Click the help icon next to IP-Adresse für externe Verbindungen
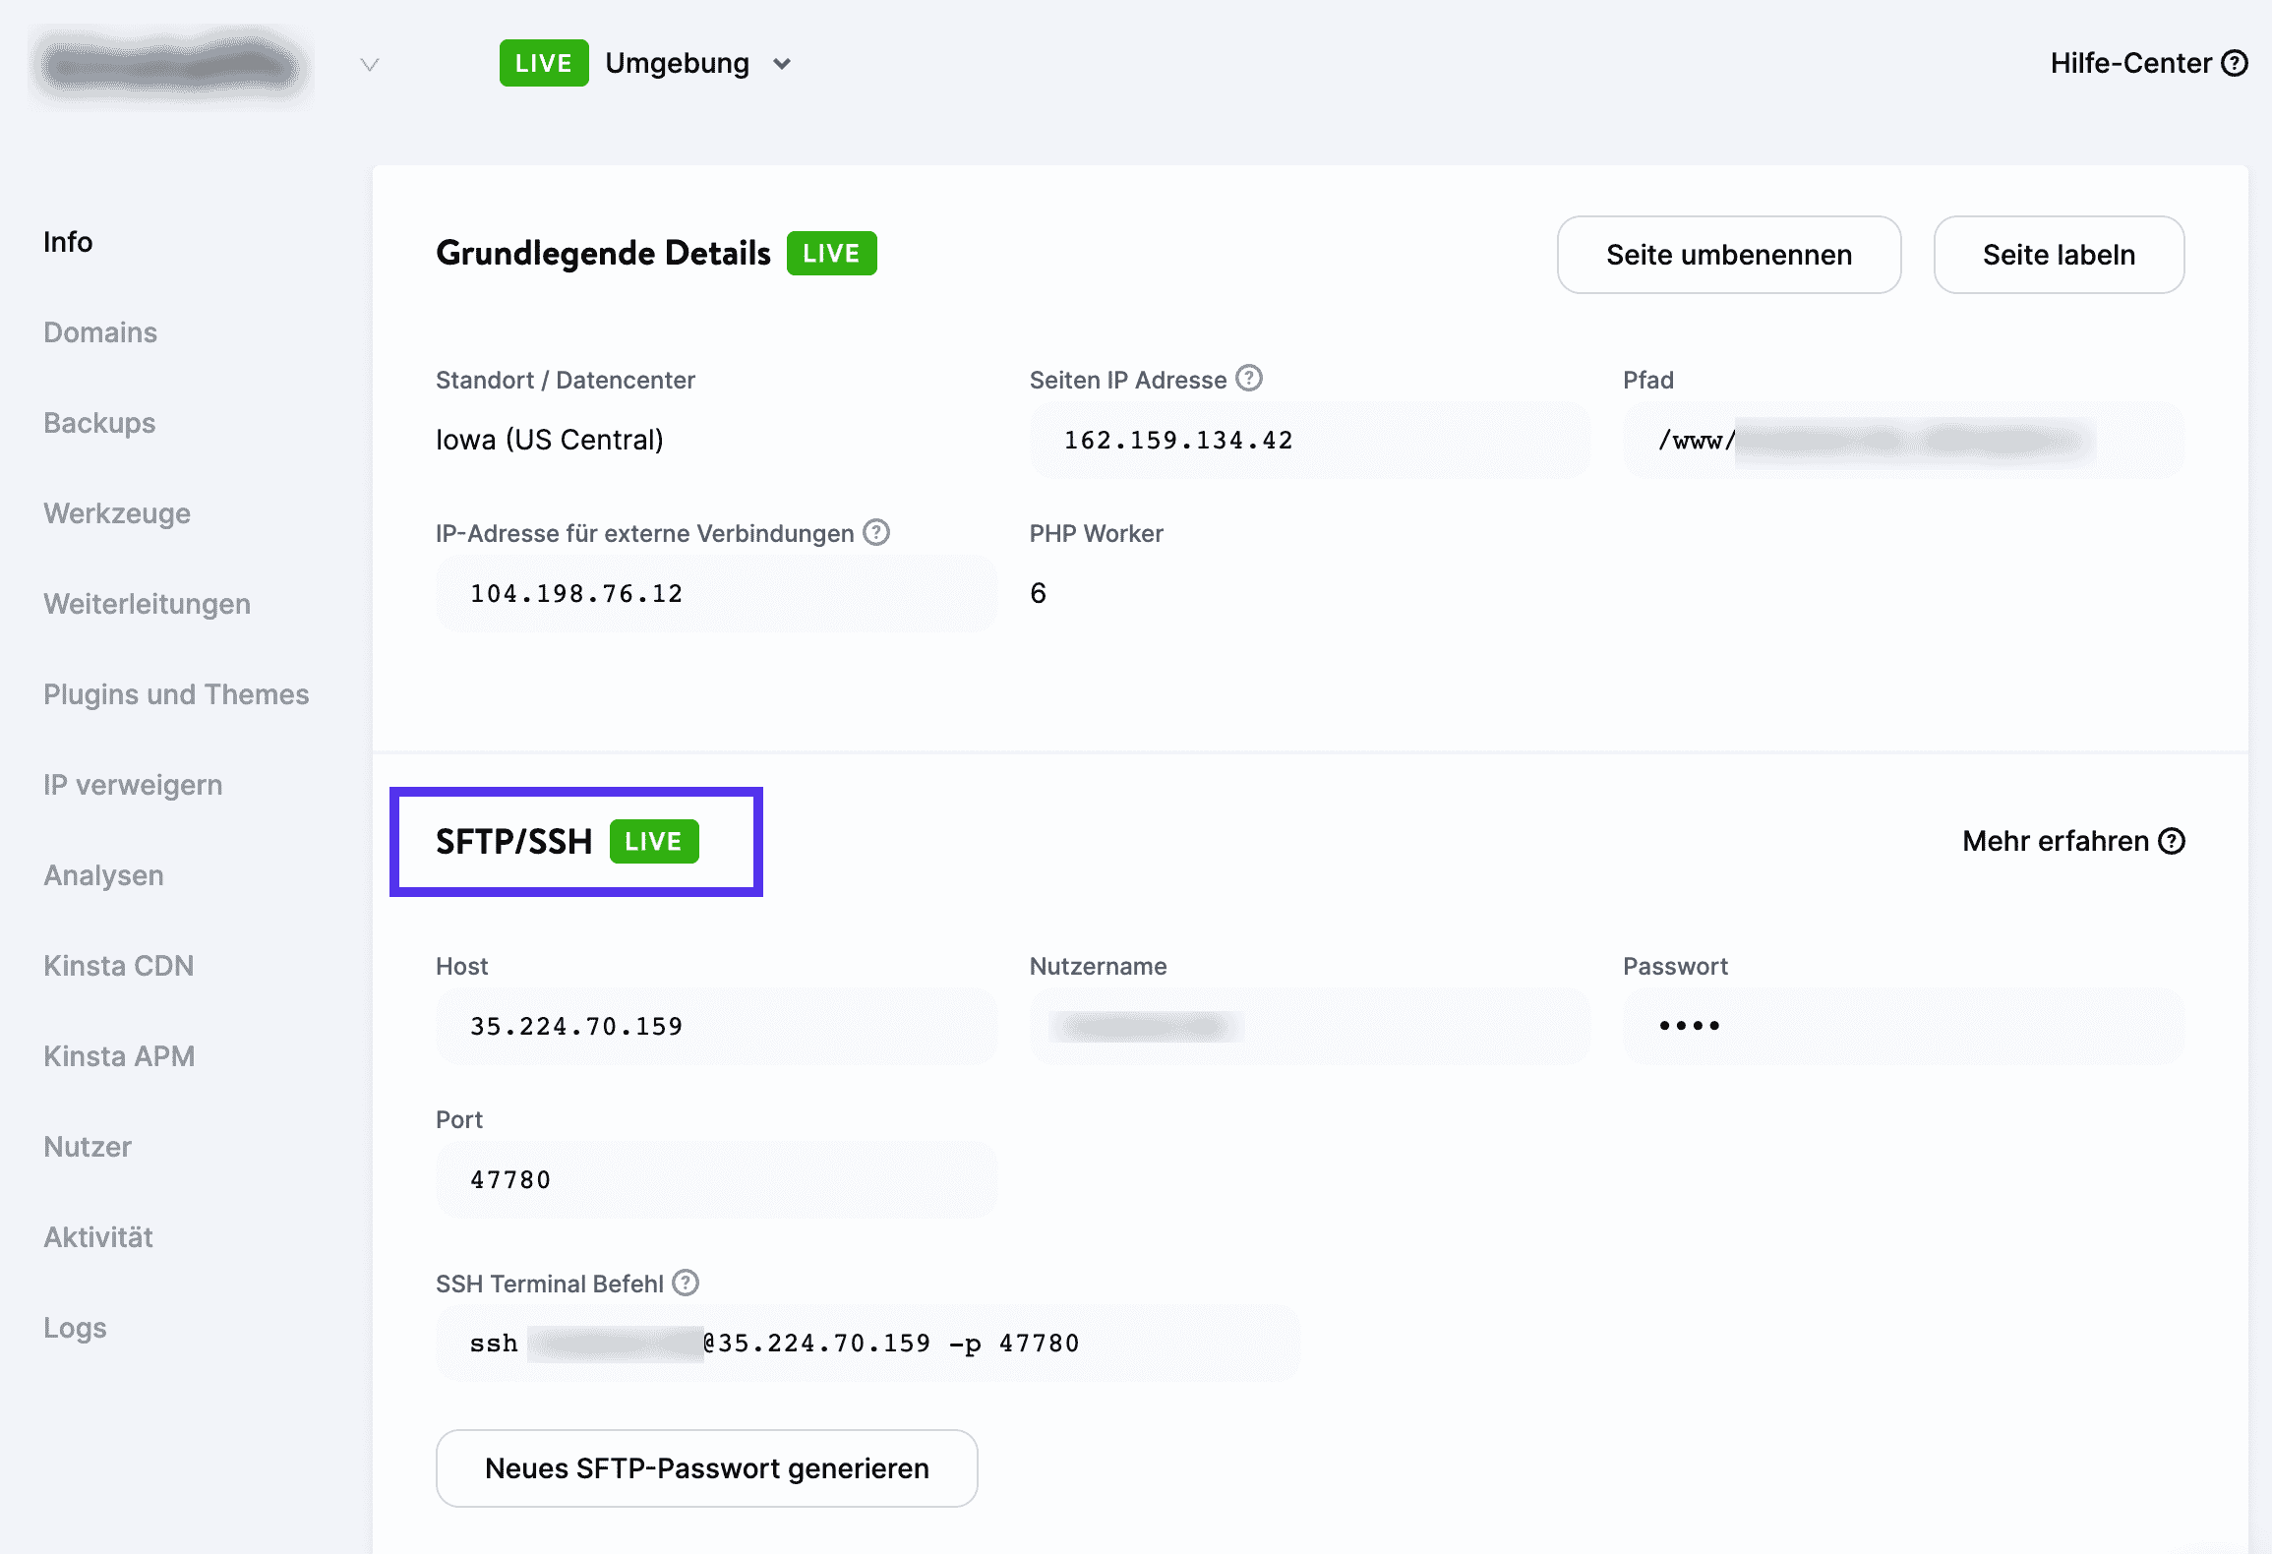Viewport: 2272px width, 1554px height. 874,532
